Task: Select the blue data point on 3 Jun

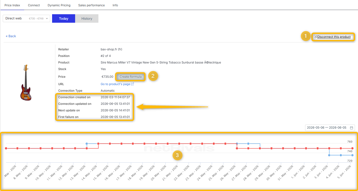Action: (x=329, y=155)
